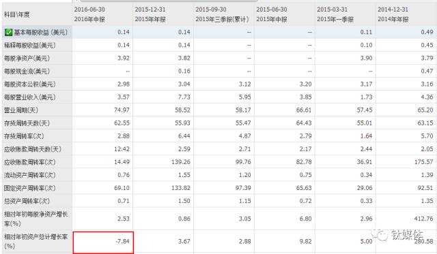Click the 科目\年度 header cell
The height and width of the screenshot is (254, 437).
(16, 14)
